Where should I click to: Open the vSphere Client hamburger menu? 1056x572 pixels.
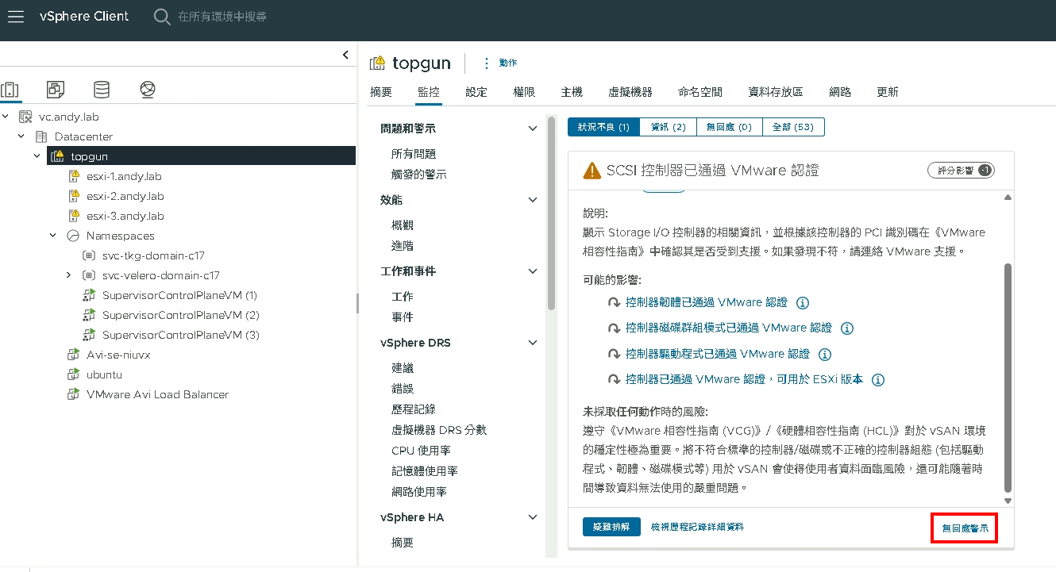16,17
